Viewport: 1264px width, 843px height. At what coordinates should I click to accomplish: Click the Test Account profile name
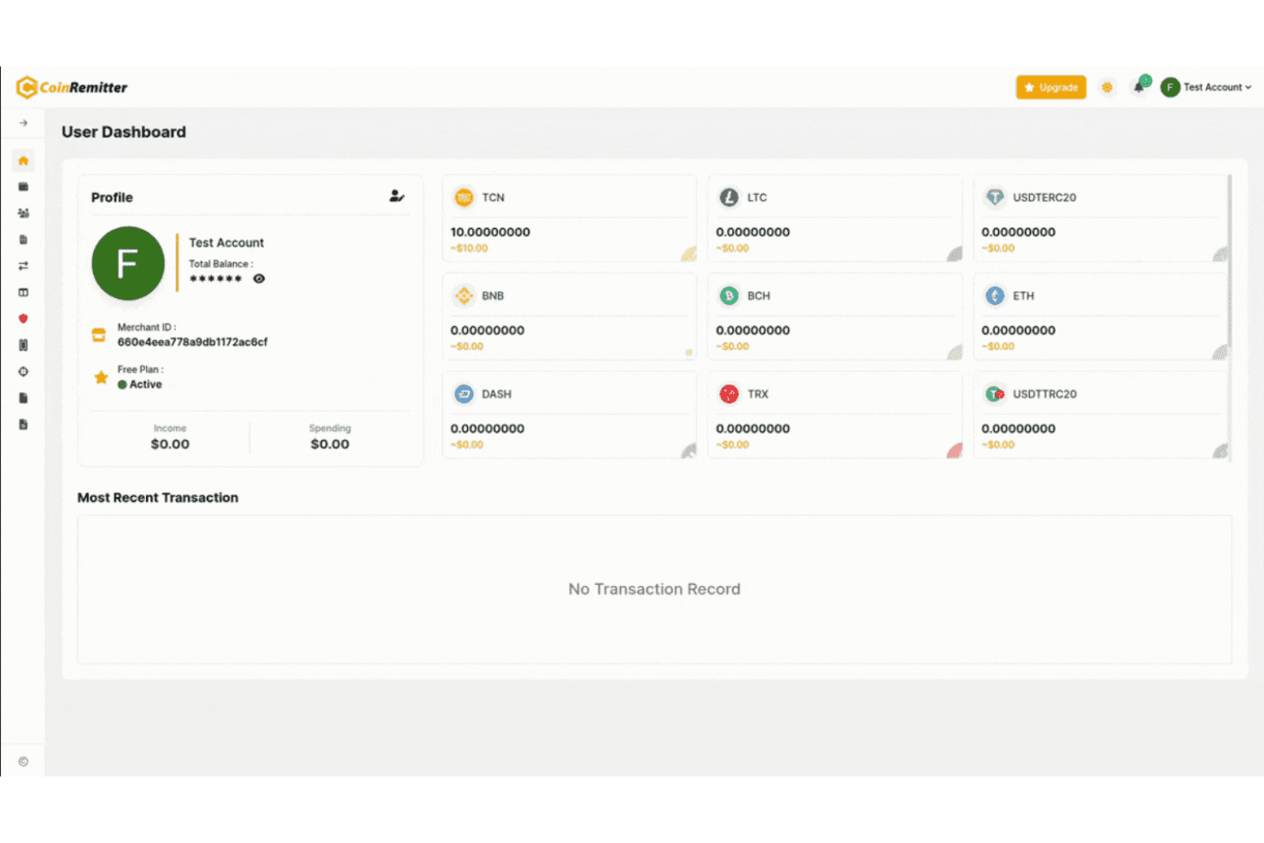click(226, 243)
